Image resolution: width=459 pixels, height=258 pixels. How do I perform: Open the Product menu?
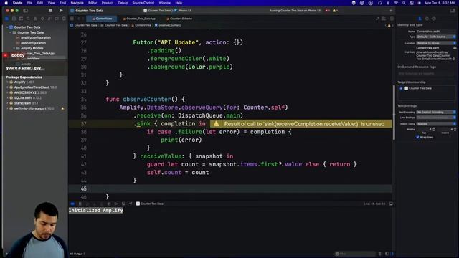(x=108, y=3)
